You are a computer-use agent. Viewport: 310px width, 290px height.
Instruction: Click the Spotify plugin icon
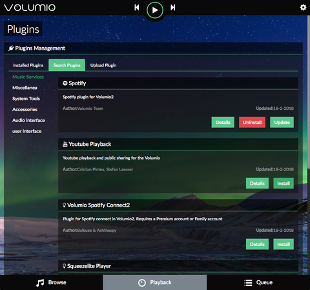pyautogui.click(x=65, y=83)
